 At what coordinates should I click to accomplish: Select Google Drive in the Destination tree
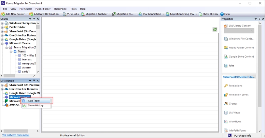25,93
